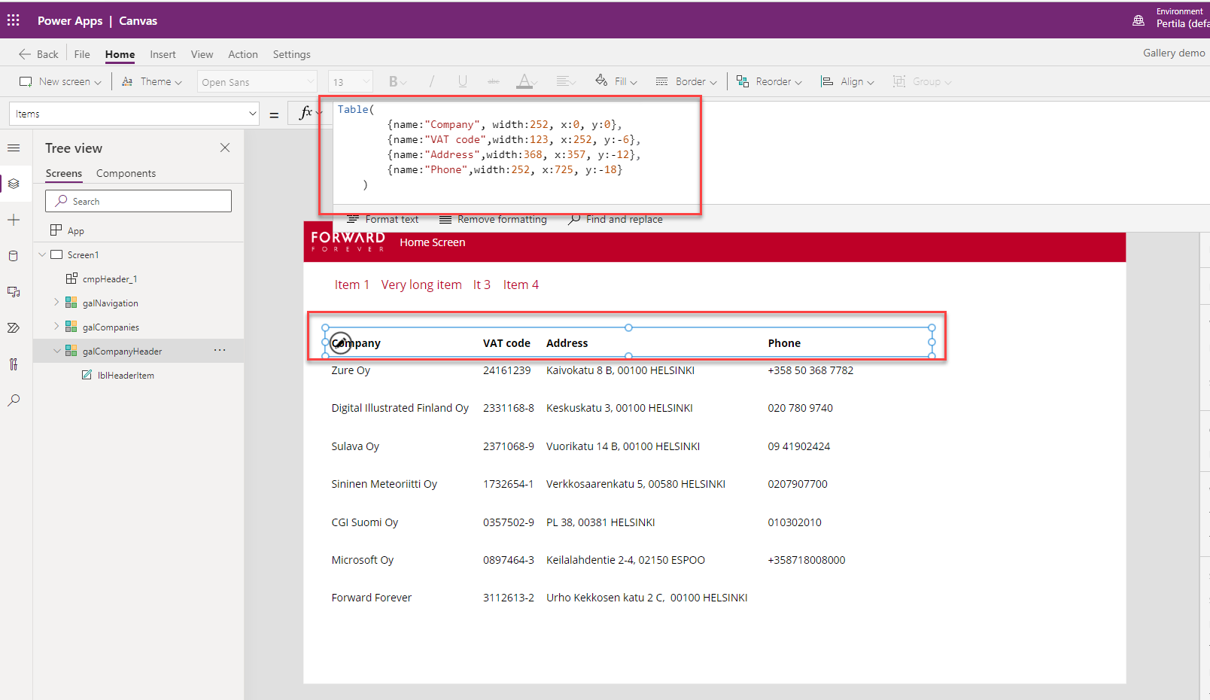Open the font color picker
Screen dimensions: 1210x700
(x=524, y=81)
